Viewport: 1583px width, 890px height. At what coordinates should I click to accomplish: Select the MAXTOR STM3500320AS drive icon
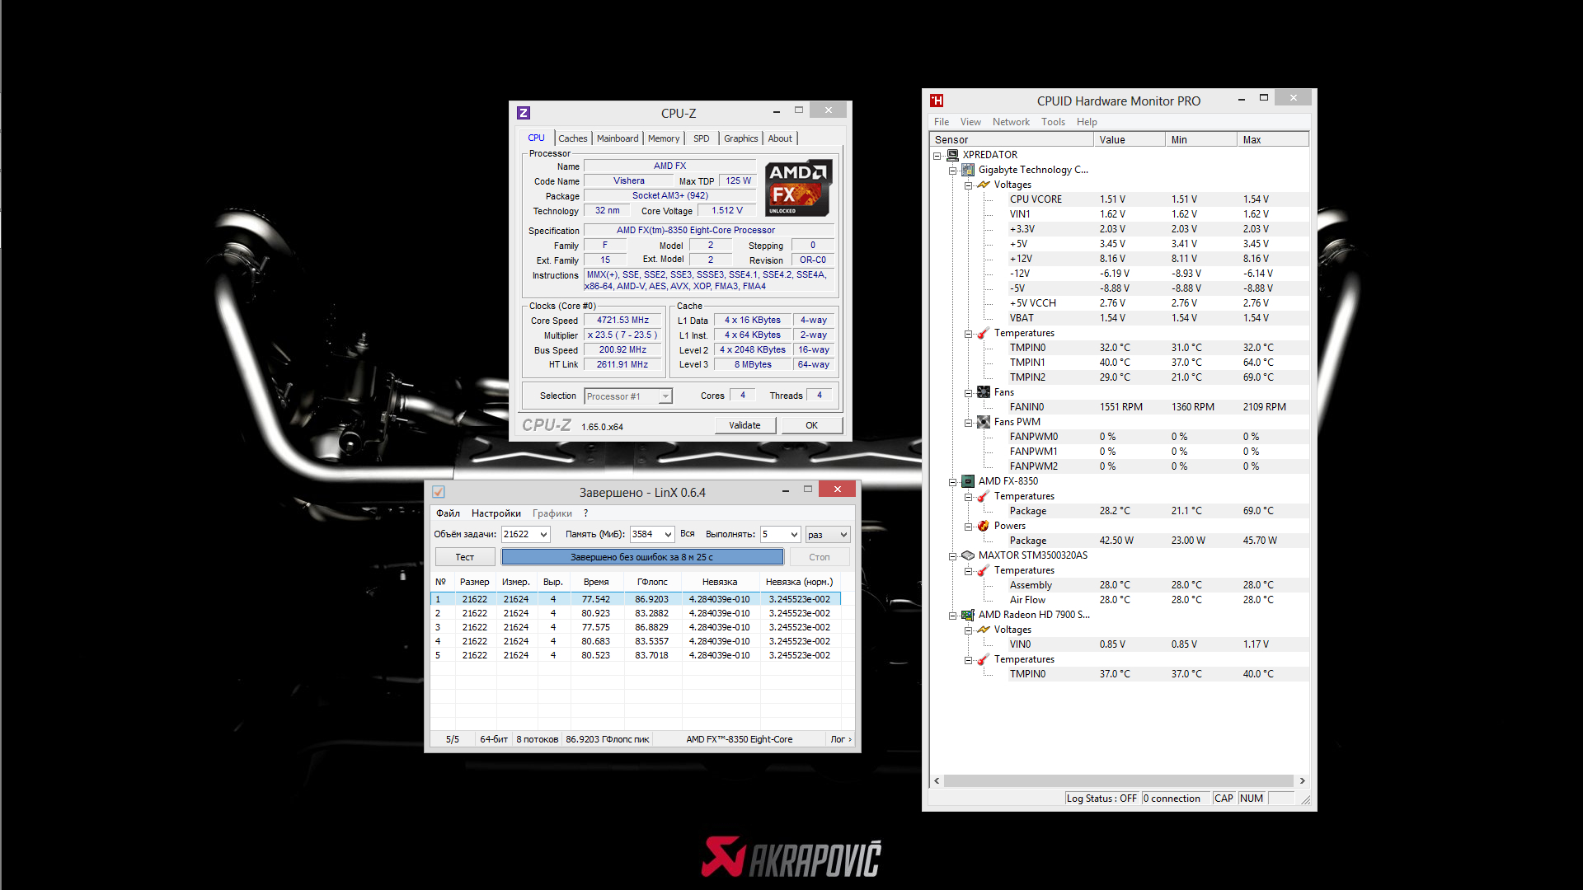968,555
